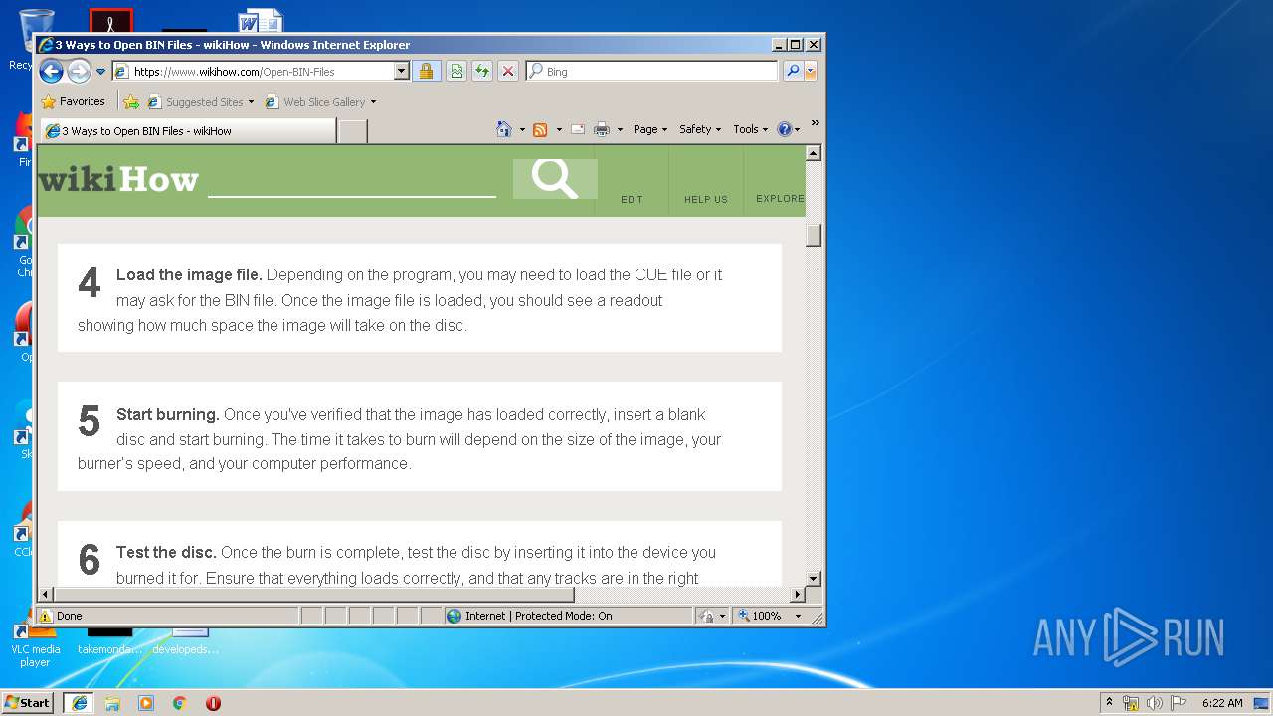Click the horizontal scrollbar left arrow

coord(46,595)
